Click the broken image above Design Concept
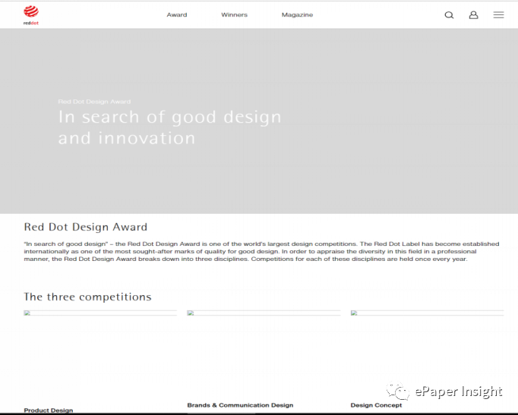The width and height of the screenshot is (518, 415). pos(427,313)
